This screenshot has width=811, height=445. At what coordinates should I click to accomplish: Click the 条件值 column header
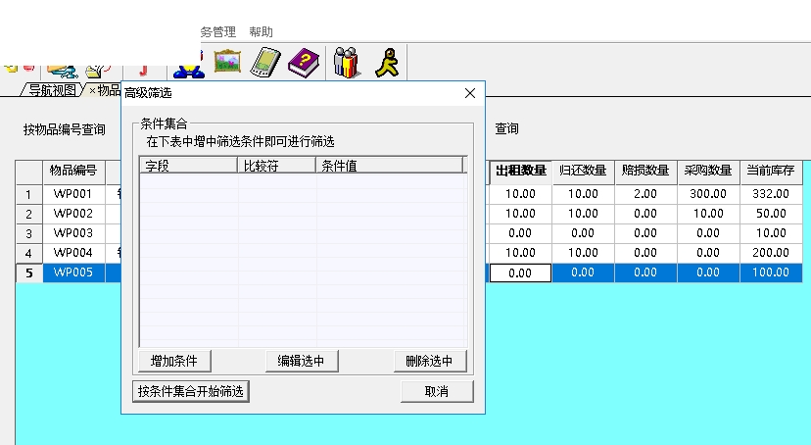pos(390,166)
